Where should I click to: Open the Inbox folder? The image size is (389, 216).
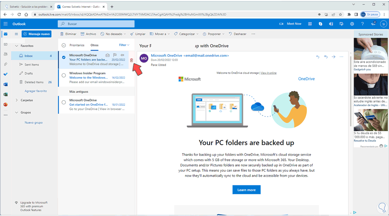click(x=34, y=56)
